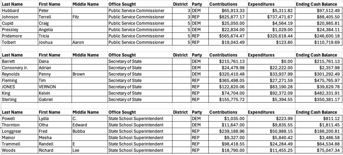Screen dimensions: 343x155
Task: Click Otha Thornton's middle name Edward
Action: pos(80,125)
